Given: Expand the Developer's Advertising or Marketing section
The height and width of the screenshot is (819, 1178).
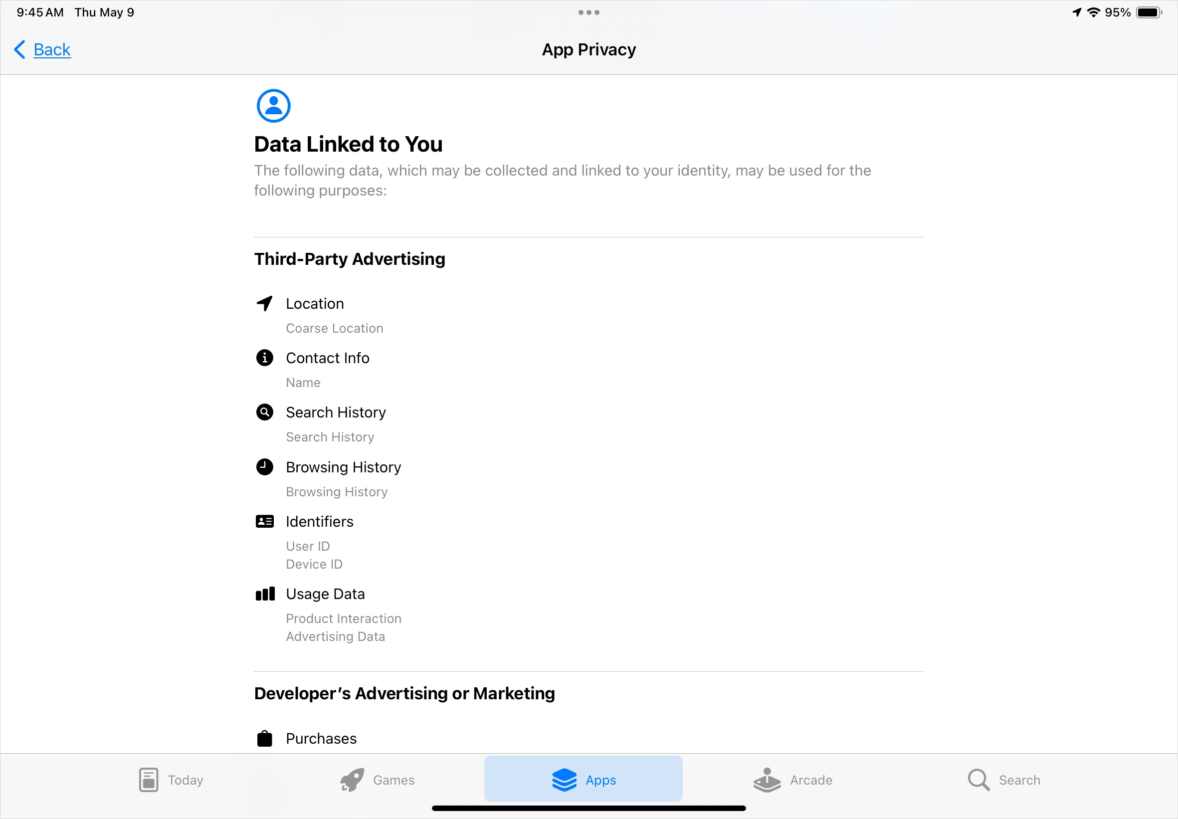Looking at the screenshot, I should pyautogui.click(x=403, y=694).
